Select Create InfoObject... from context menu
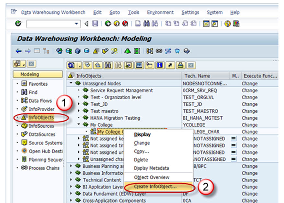This screenshot has width=284, height=203. coord(155,187)
